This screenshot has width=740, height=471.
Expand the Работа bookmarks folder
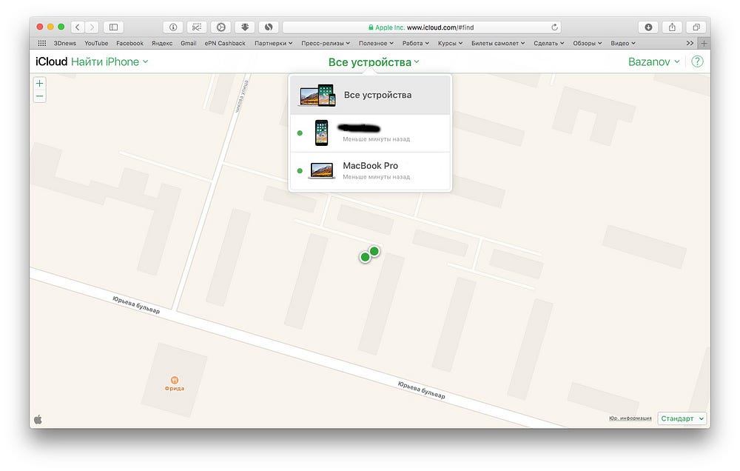pos(416,43)
